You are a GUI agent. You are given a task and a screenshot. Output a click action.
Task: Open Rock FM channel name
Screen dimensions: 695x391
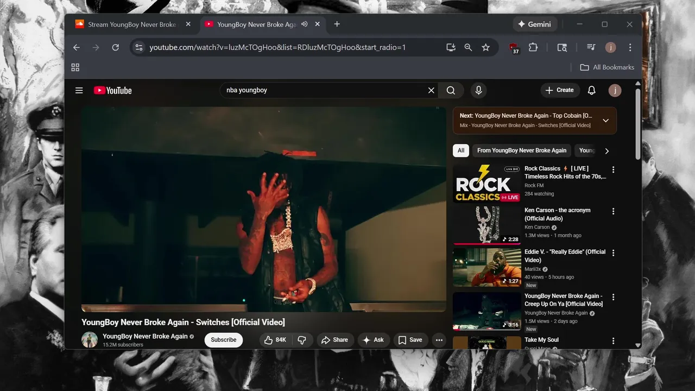coord(534,186)
